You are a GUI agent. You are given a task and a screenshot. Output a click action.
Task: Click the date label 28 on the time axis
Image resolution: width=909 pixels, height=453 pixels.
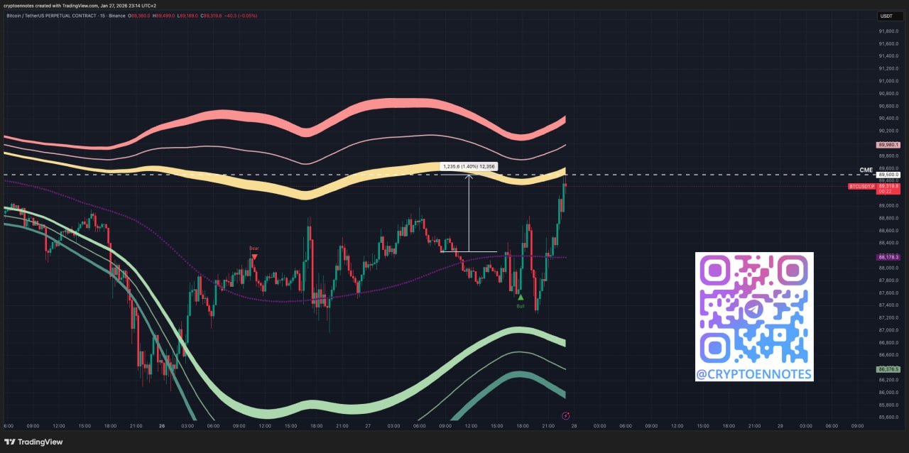(573, 426)
